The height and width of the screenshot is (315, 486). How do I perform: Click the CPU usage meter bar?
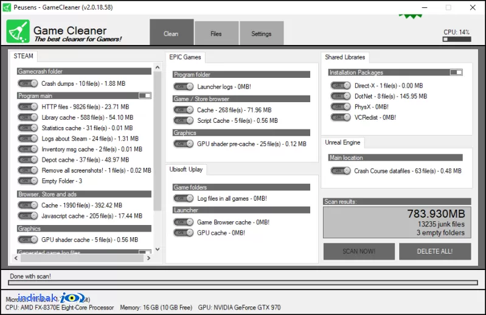(457, 40)
